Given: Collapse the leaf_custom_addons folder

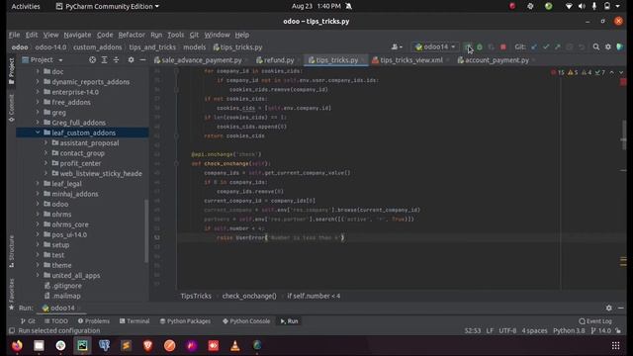Looking at the screenshot, I should (38, 133).
